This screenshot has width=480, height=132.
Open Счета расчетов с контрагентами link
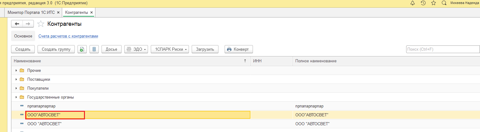(x=68, y=36)
